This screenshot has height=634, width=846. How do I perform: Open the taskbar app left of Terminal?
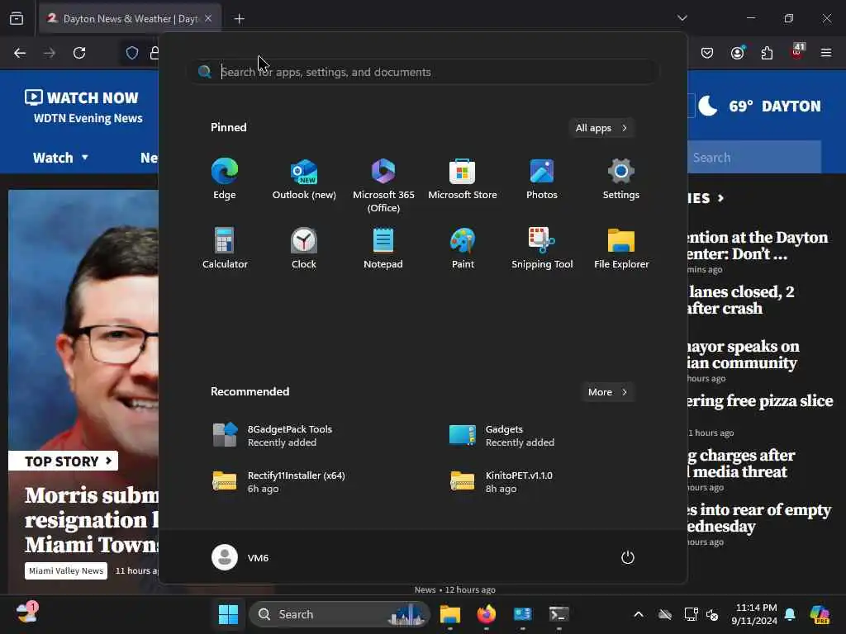[x=522, y=614]
